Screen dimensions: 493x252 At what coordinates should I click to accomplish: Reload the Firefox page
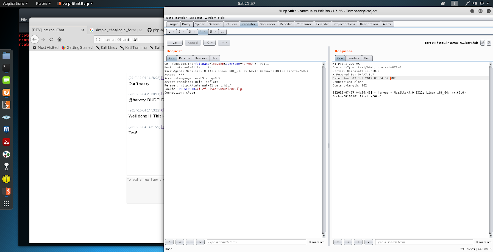51,39
